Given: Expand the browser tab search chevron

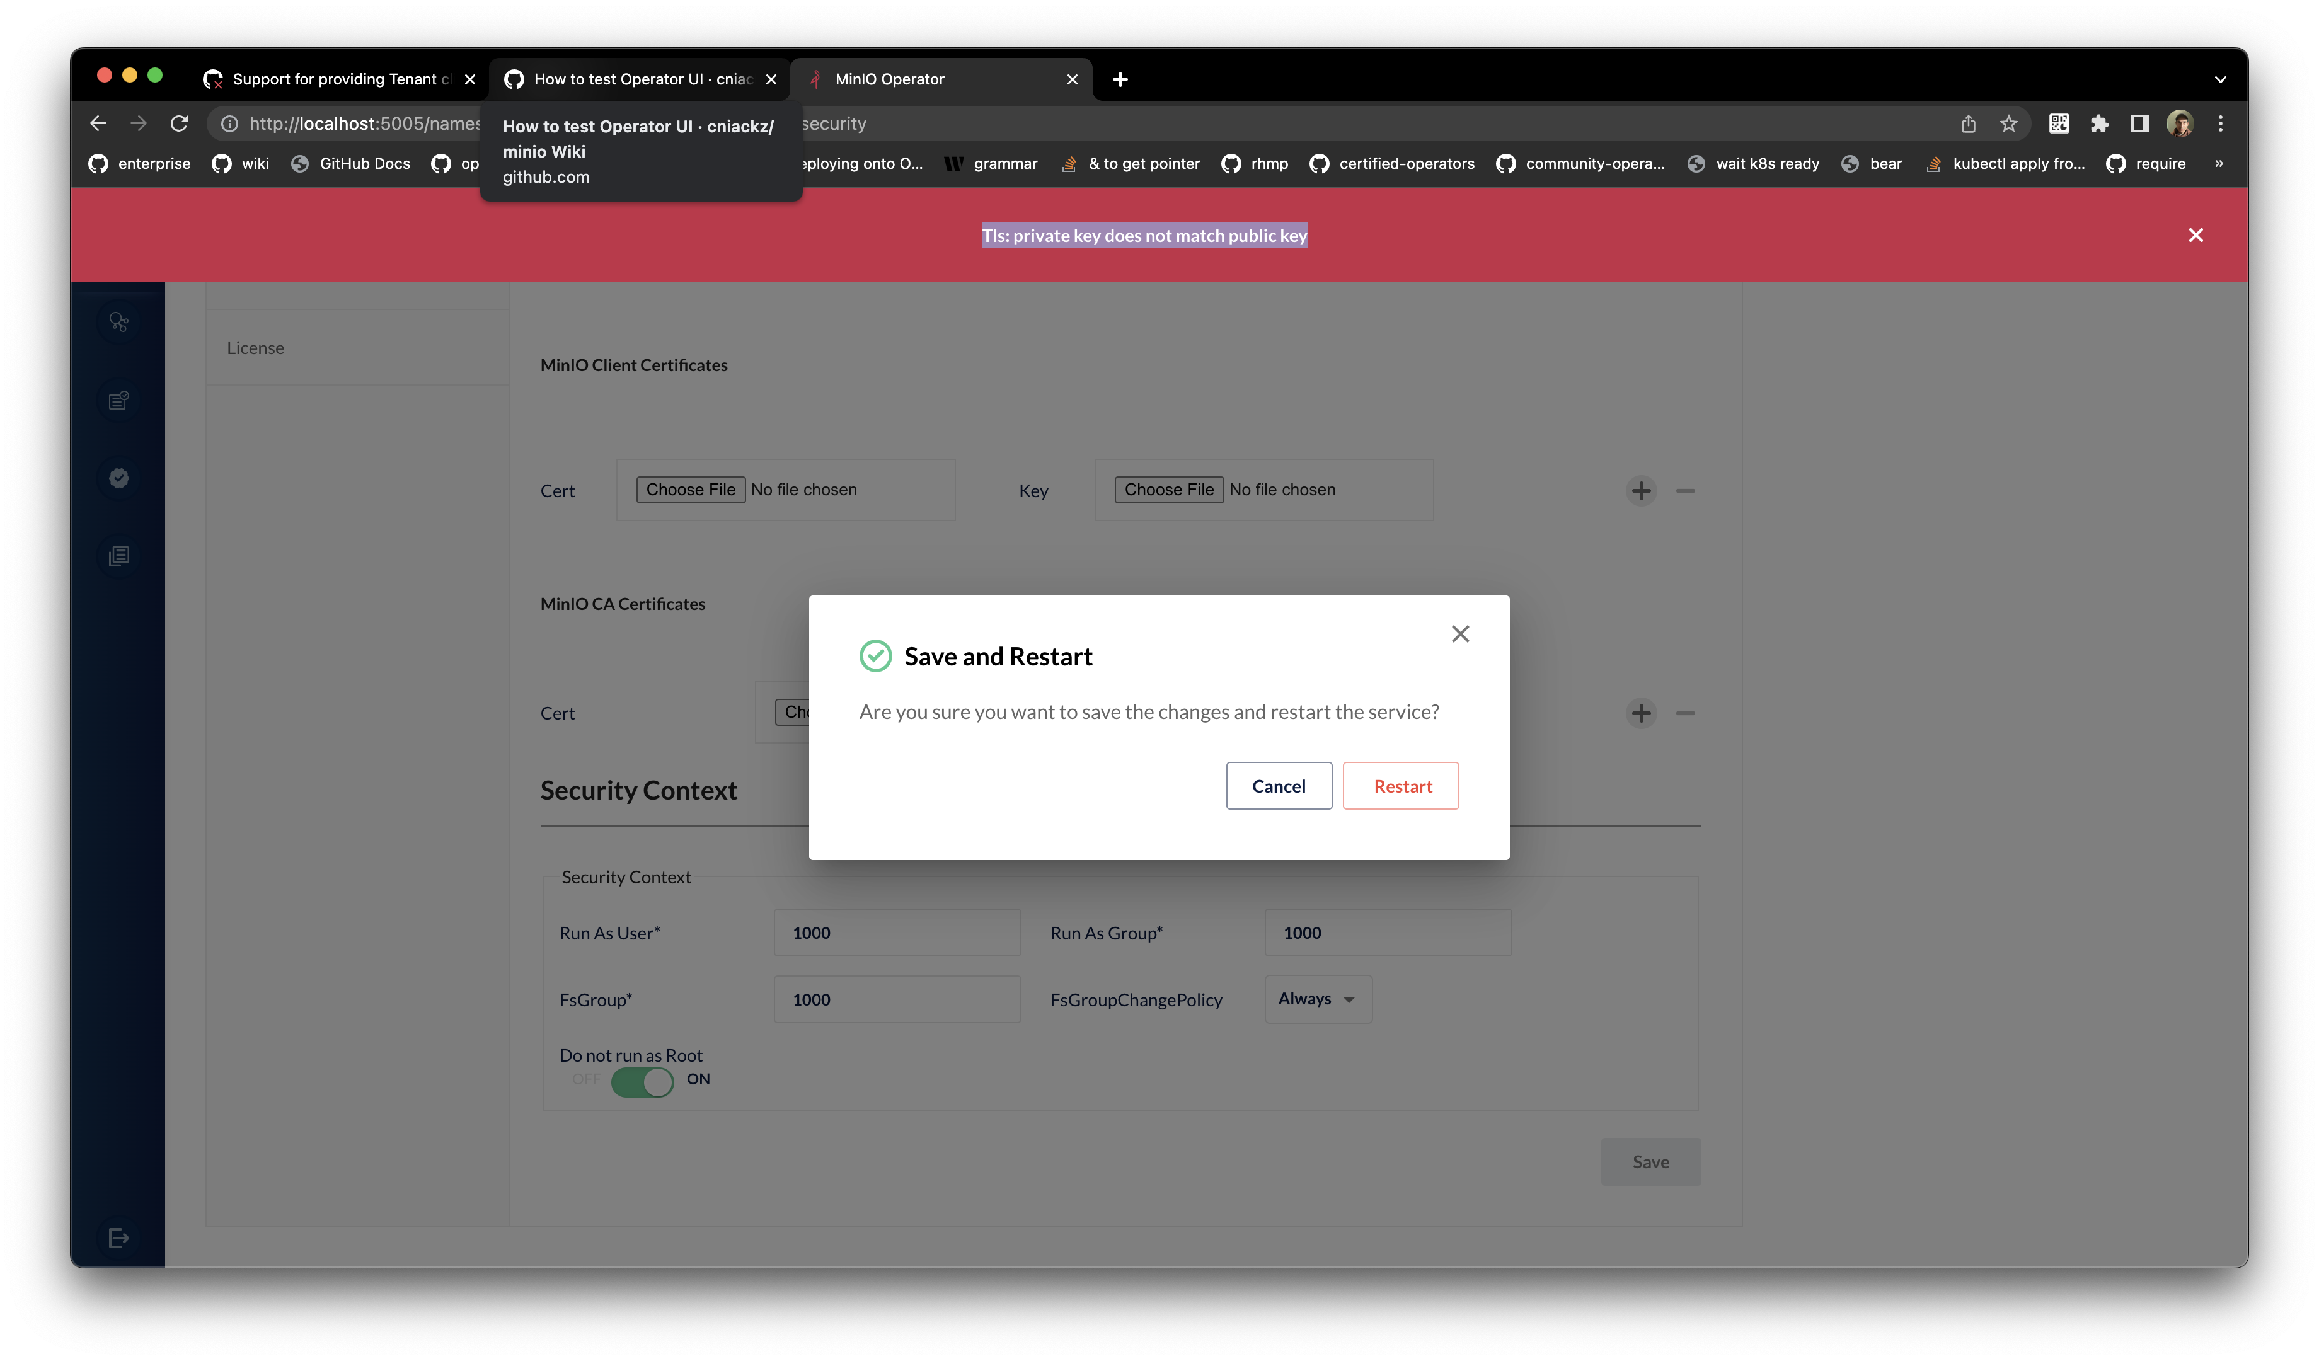Looking at the screenshot, I should click(2219, 79).
